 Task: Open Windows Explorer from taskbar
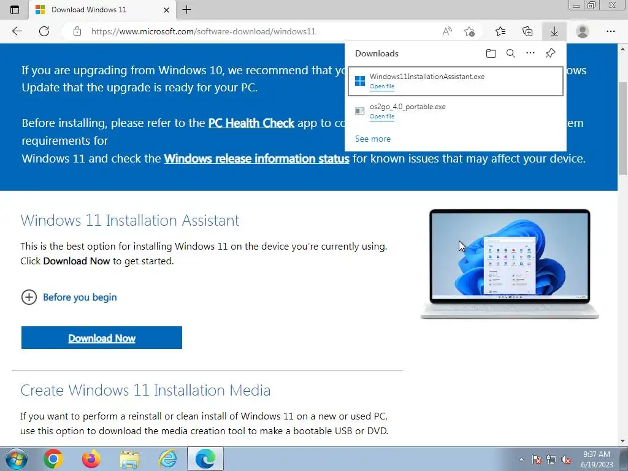pyautogui.click(x=129, y=459)
